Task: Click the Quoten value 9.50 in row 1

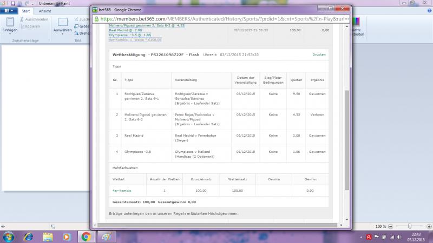Action: pyautogui.click(x=296, y=94)
